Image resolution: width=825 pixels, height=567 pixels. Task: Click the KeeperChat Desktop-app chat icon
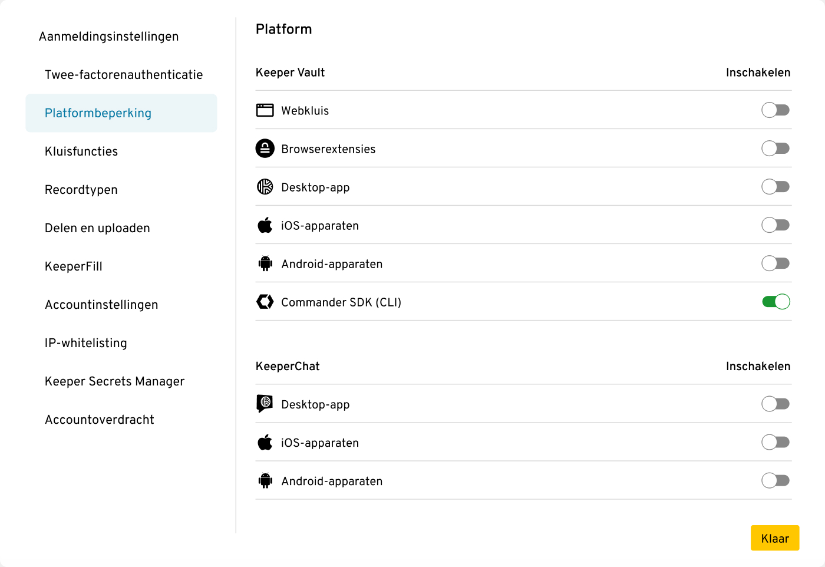pyautogui.click(x=265, y=404)
